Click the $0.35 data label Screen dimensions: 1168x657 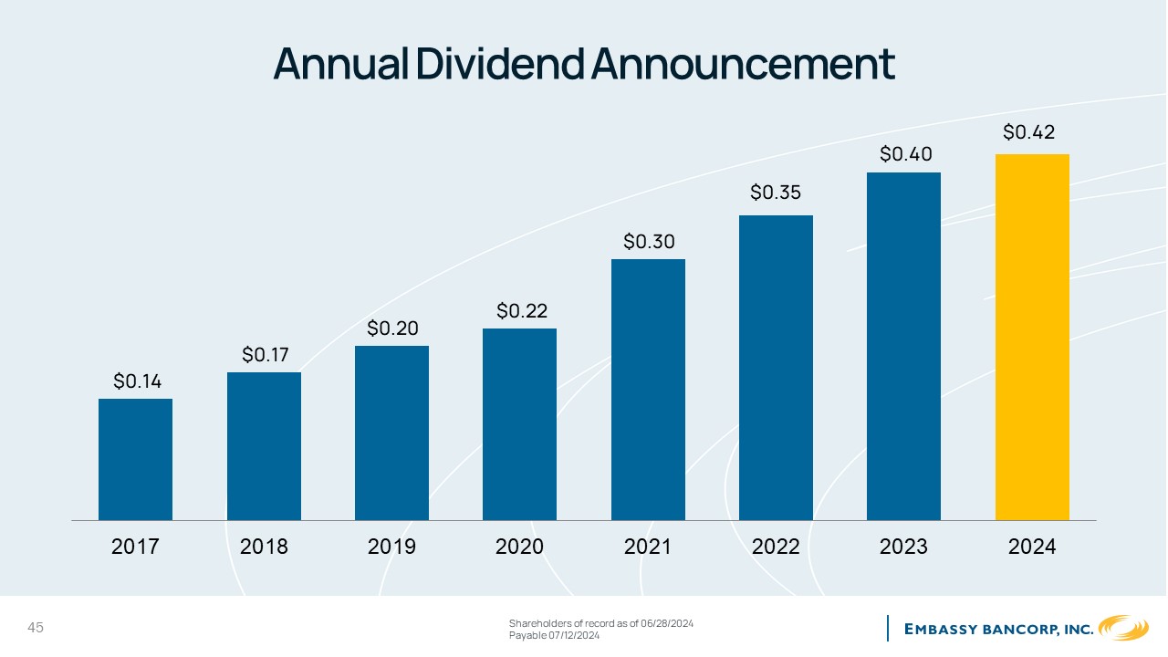coord(776,193)
